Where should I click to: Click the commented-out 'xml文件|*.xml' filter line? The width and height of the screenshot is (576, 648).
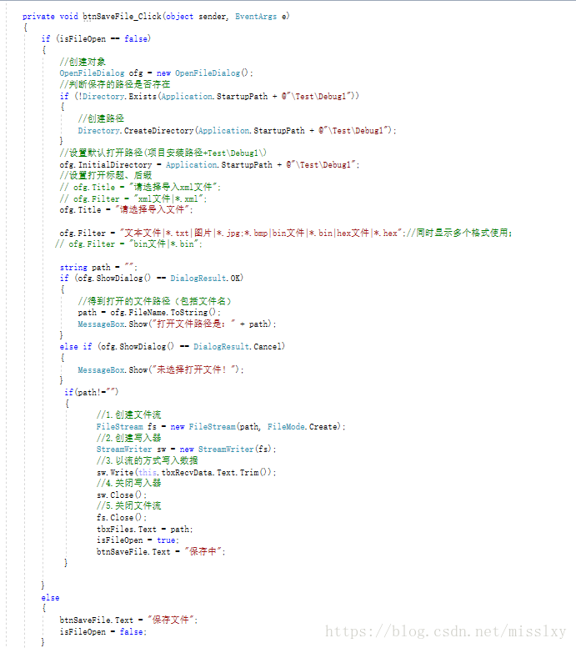coord(133,198)
